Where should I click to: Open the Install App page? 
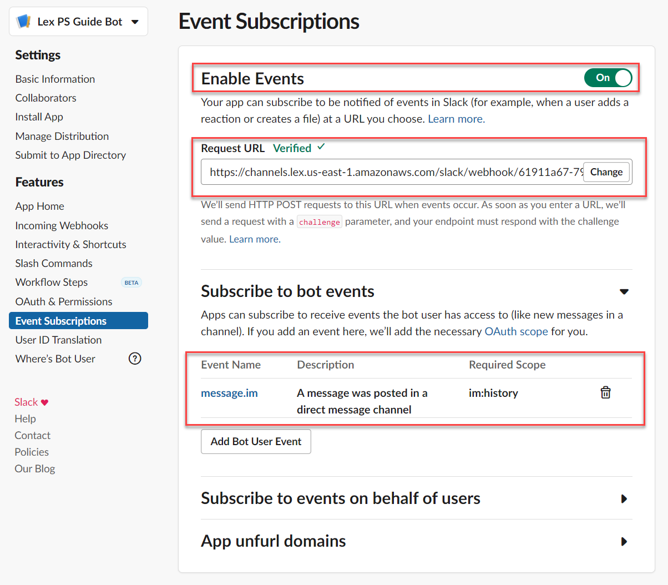tap(39, 117)
